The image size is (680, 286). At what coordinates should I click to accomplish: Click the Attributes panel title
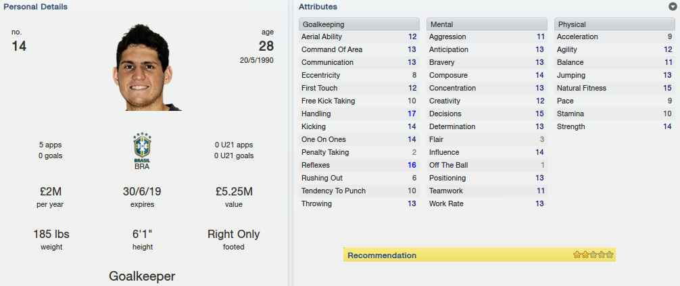318,7
